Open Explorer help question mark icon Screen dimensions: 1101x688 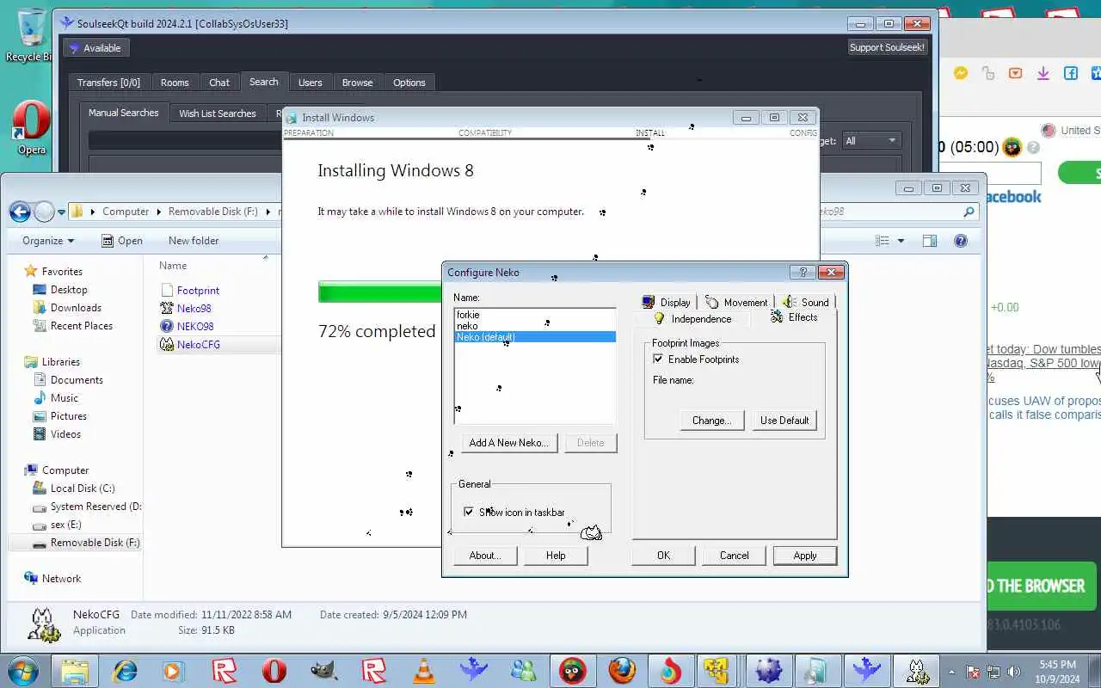(x=961, y=241)
